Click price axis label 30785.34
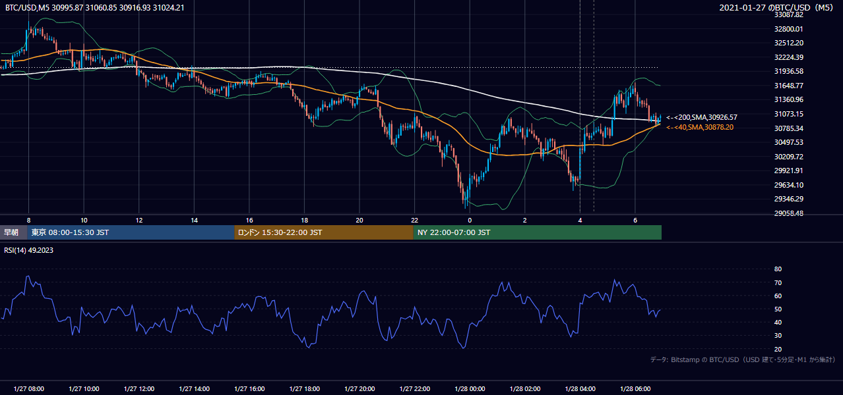843x395 pixels. (x=789, y=128)
